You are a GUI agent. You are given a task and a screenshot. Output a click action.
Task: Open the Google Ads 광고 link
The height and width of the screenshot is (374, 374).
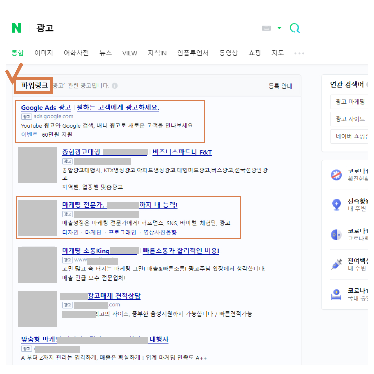pos(46,108)
